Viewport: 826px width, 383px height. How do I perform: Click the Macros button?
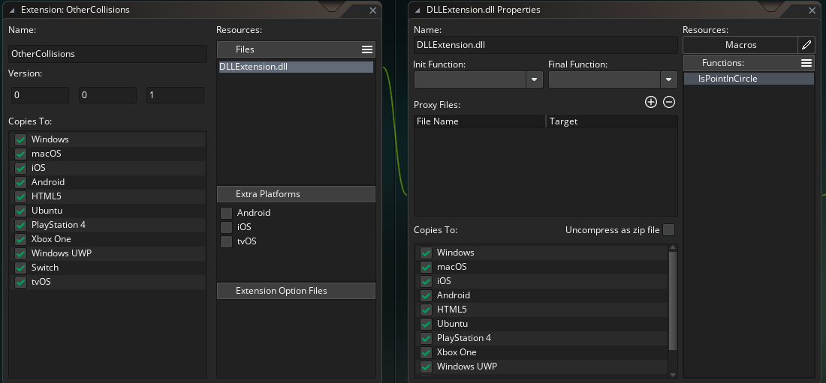pyautogui.click(x=740, y=45)
